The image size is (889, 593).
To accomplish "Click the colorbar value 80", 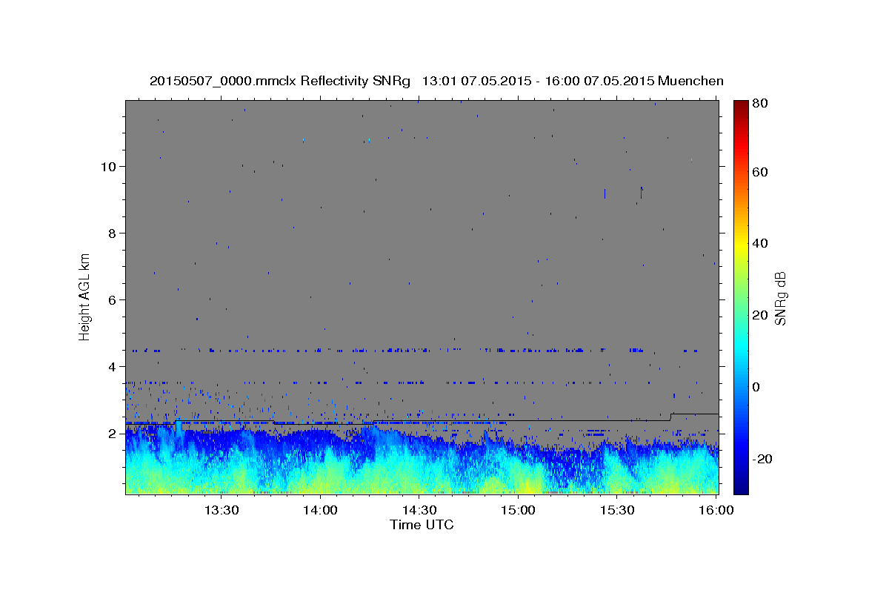I will [x=759, y=104].
